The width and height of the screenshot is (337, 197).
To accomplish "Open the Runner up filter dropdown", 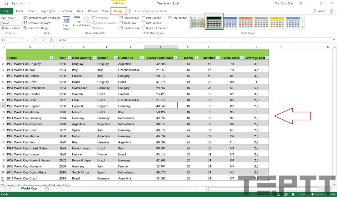I will click(142, 58).
